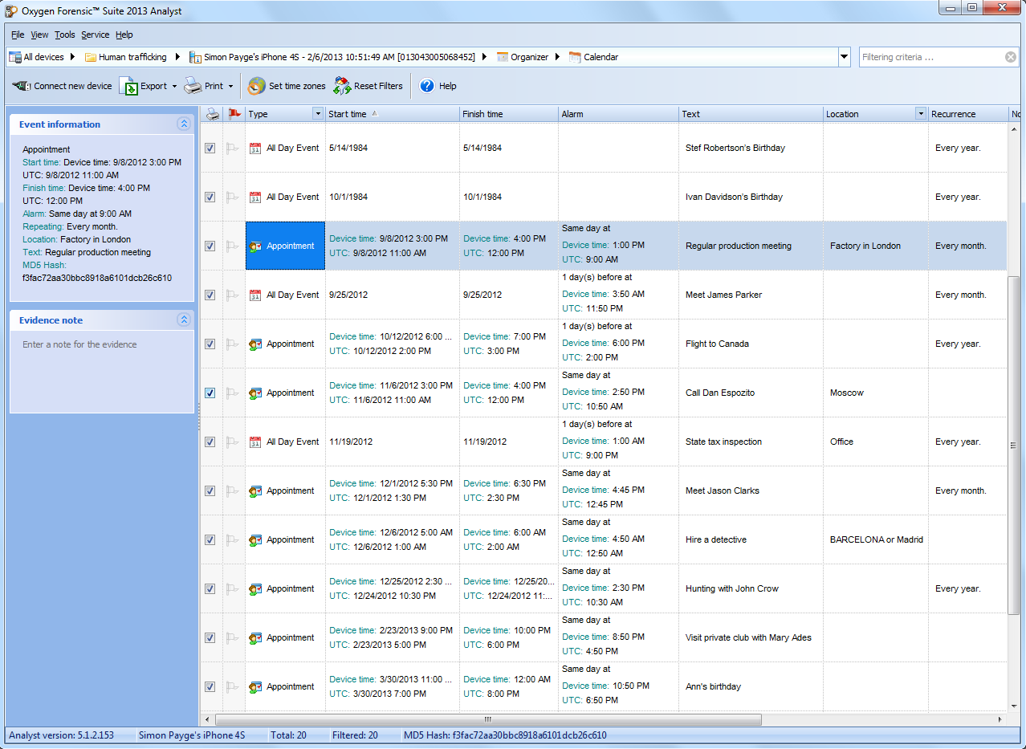The height and width of the screenshot is (749, 1026).
Task: Click the Filtering criteria search field
Action: pyautogui.click(x=930, y=57)
